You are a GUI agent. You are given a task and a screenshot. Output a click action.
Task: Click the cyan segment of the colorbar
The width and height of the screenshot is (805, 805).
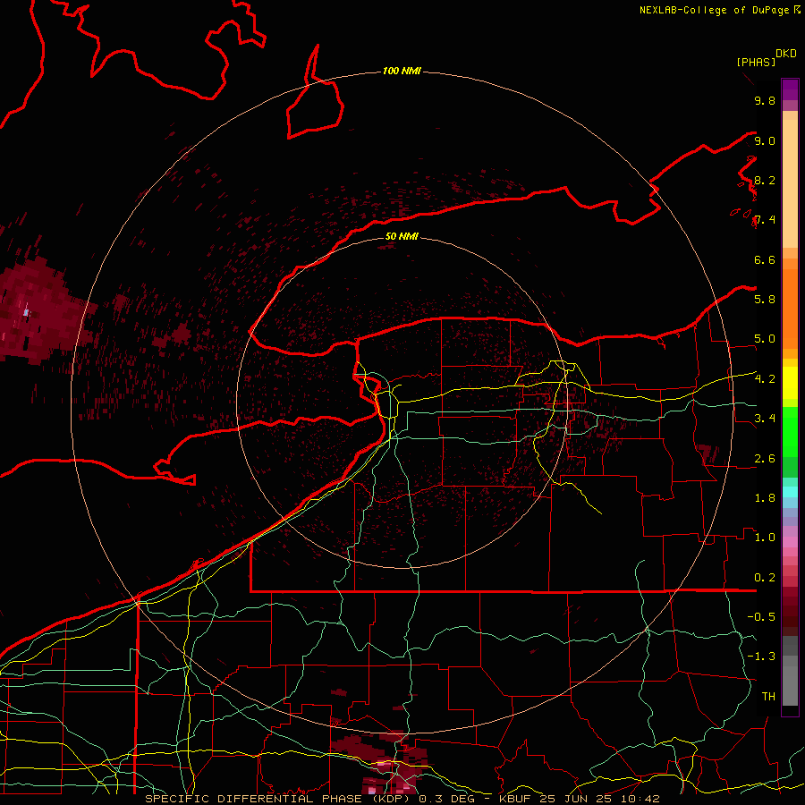pos(790,492)
